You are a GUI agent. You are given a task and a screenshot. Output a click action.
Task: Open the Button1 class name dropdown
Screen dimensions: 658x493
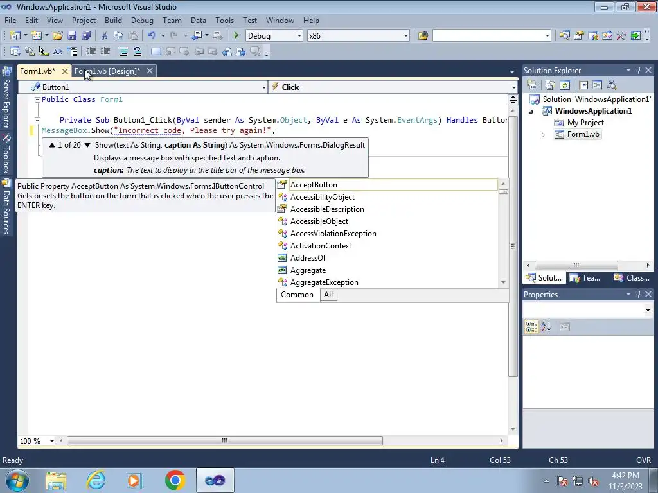[x=263, y=87]
